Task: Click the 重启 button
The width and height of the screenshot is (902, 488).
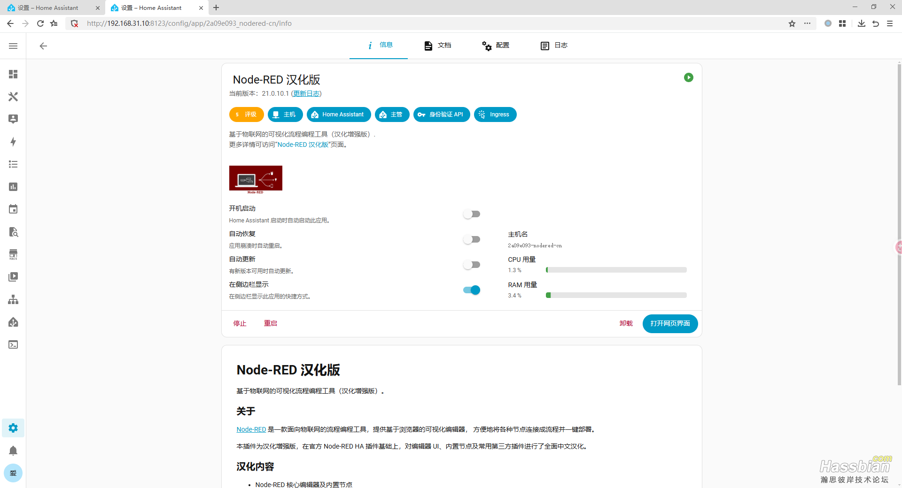Action: point(271,323)
